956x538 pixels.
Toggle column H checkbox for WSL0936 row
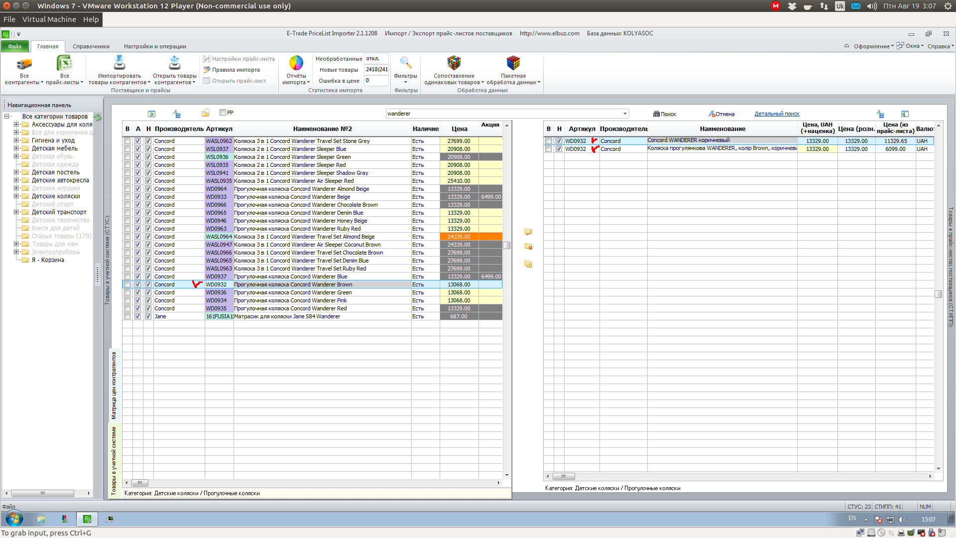(x=148, y=157)
